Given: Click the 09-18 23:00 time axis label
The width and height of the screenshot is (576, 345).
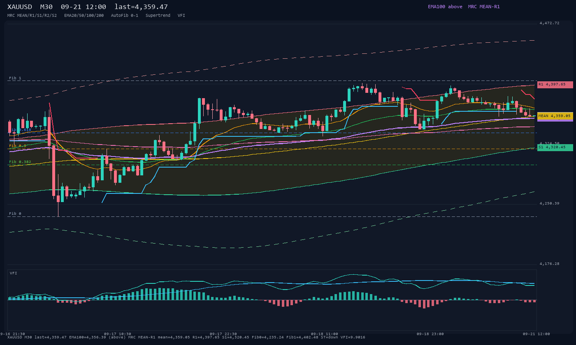Looking at the screenshot, I should pos(430,334).
